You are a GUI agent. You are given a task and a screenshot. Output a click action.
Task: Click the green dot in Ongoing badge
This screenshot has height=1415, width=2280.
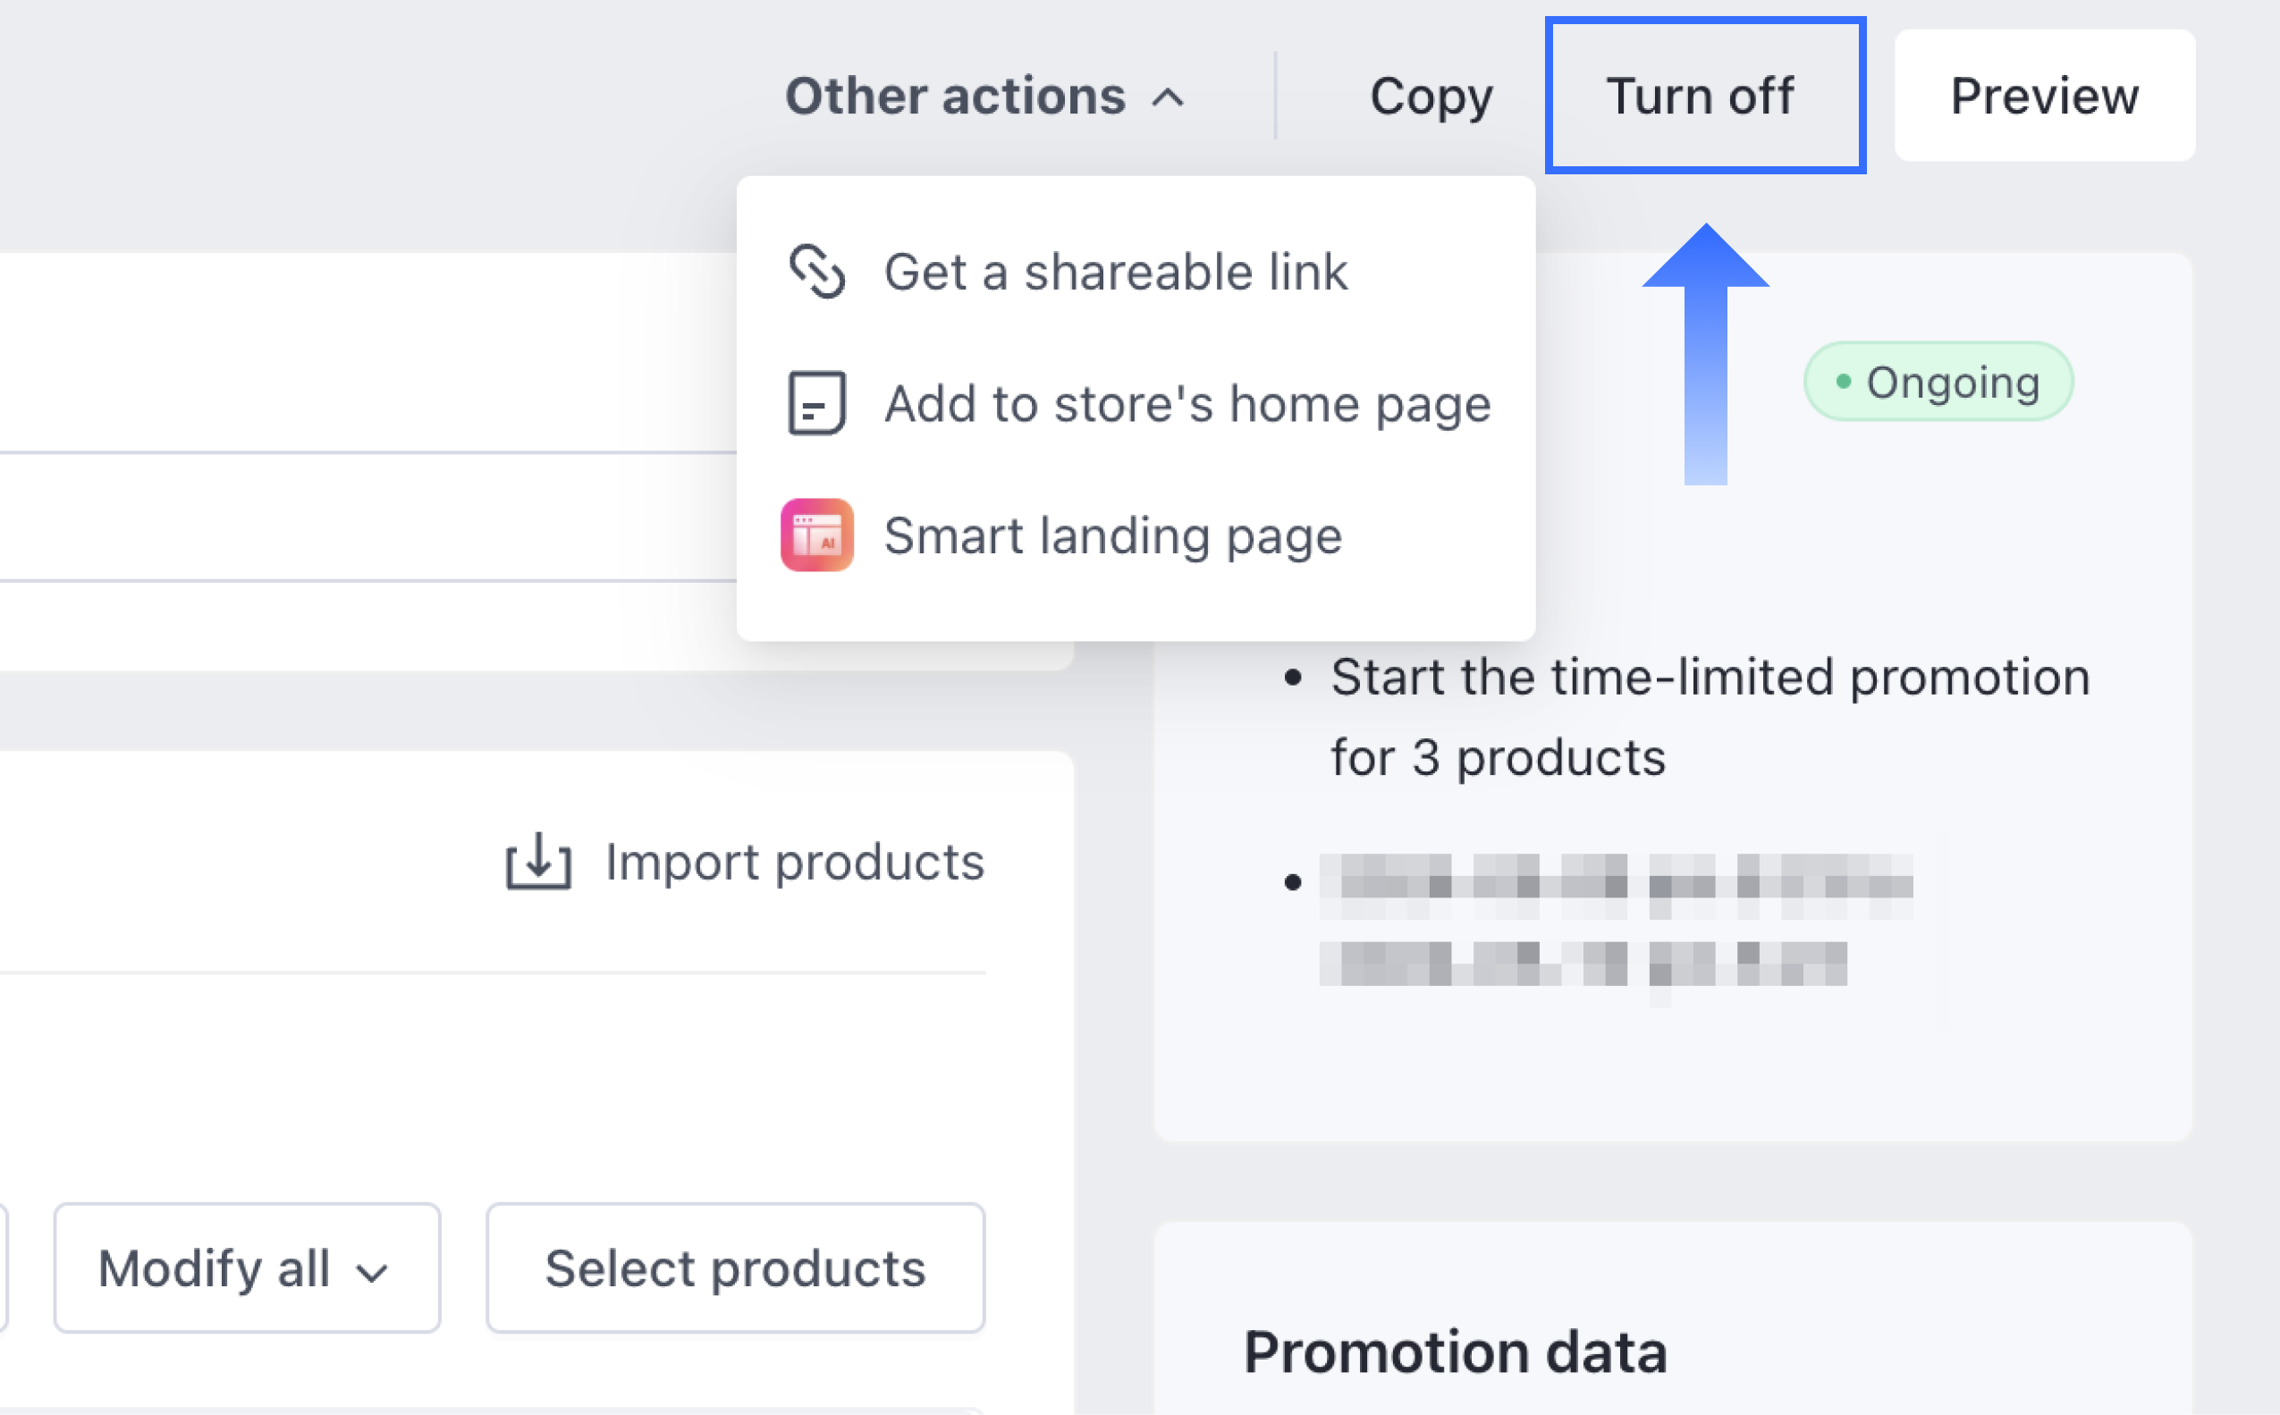coord(1844,382)
